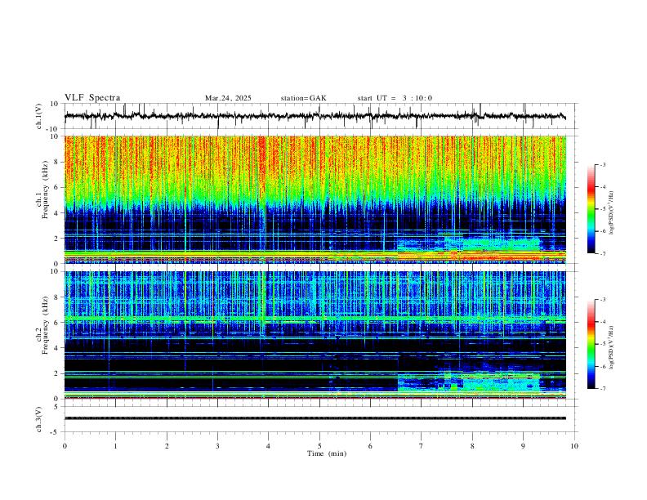Click time axis tick label "7"
The image size is (647, 500).
click(x=422, y=446)
